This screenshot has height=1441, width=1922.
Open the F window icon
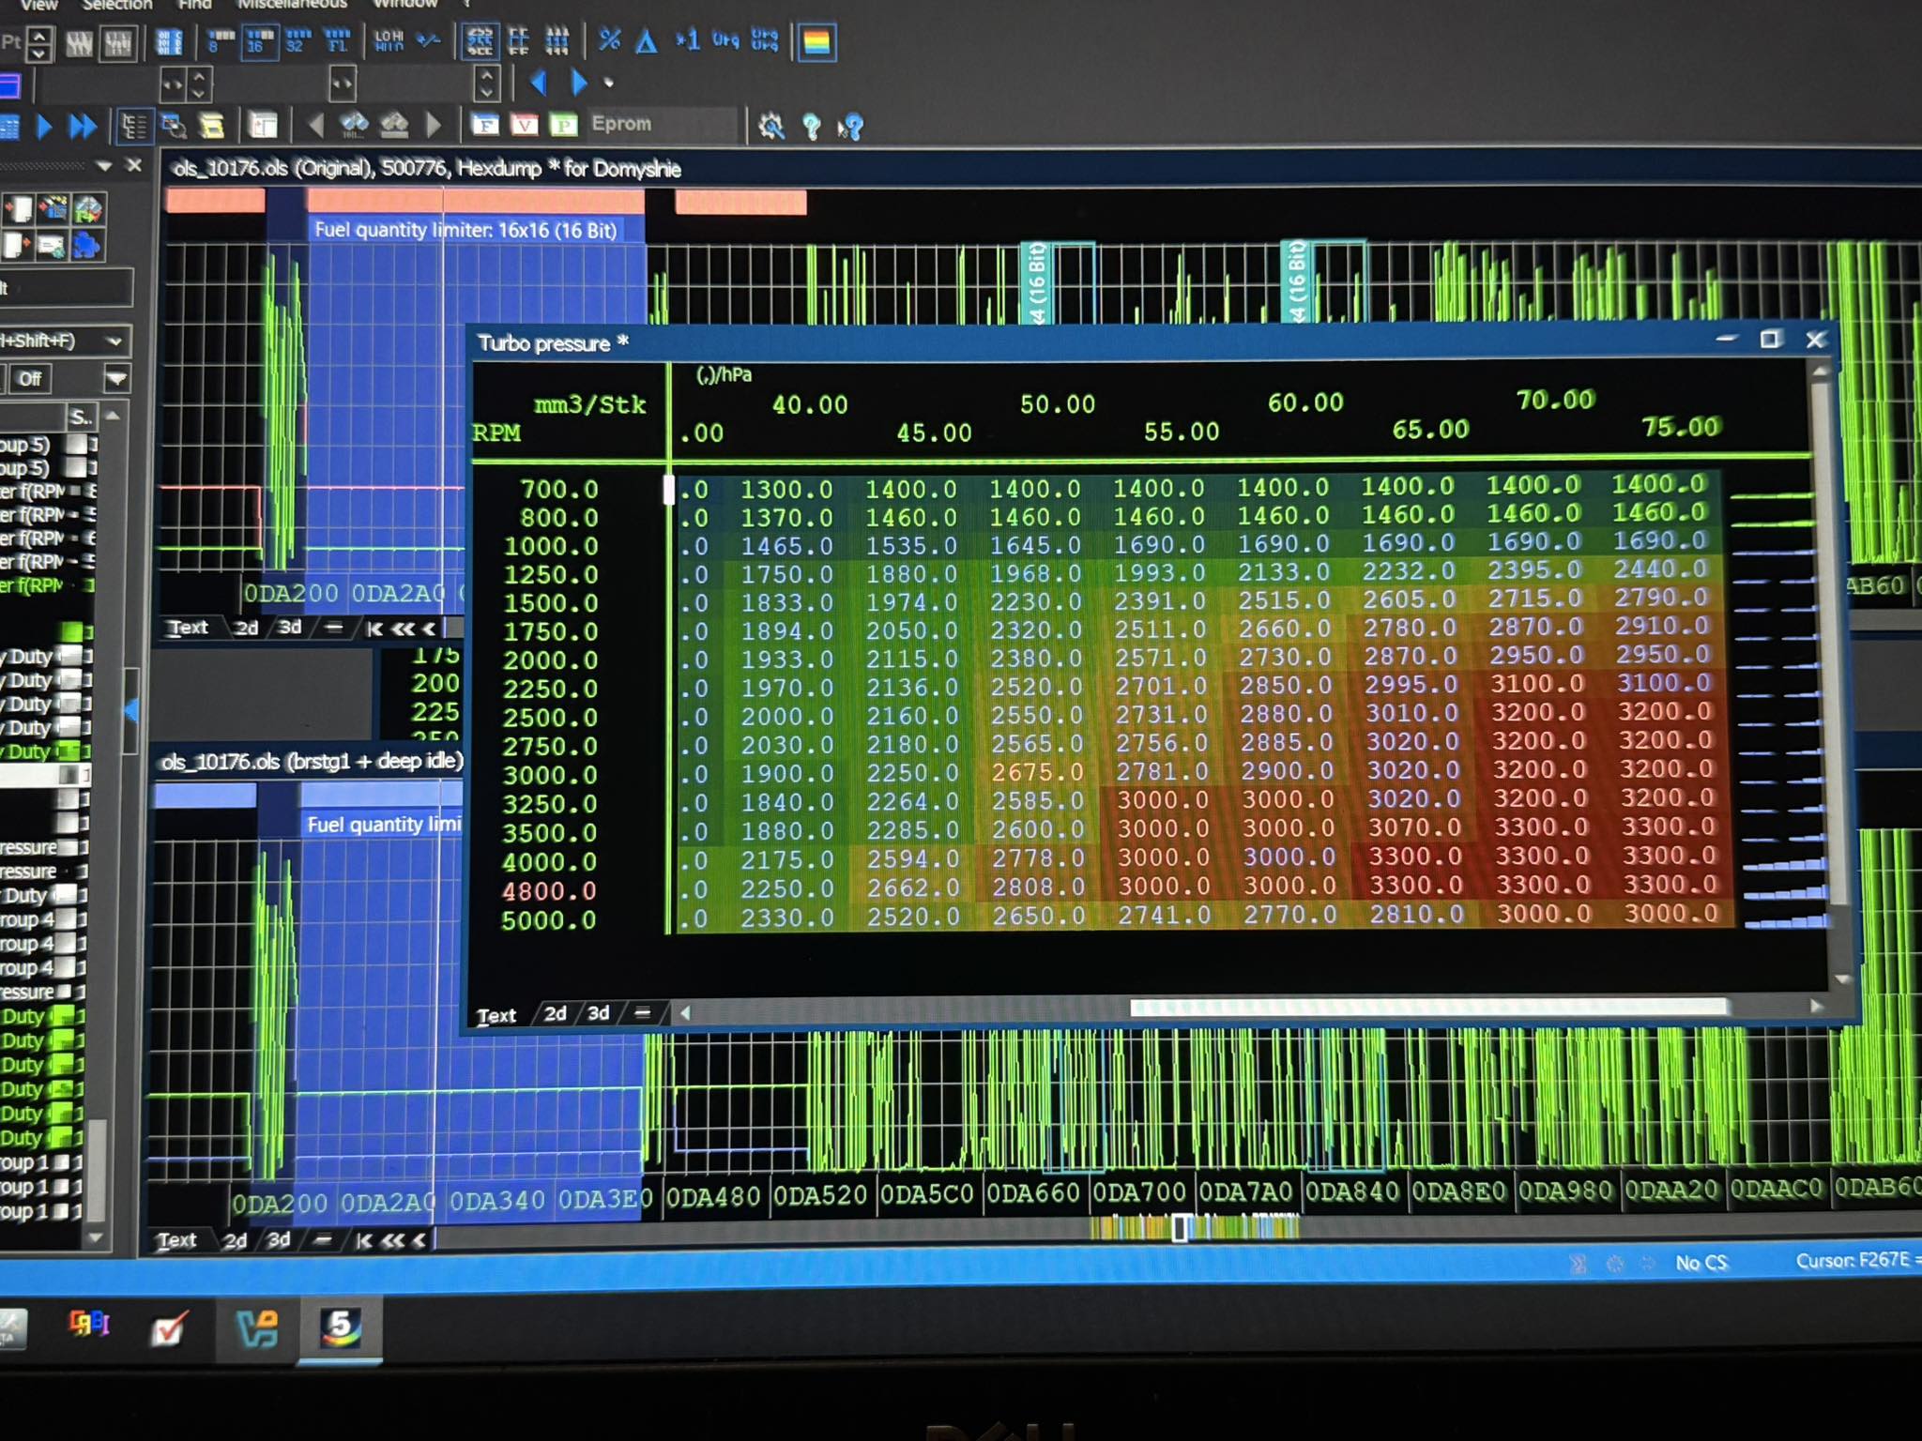(x=485, y=124)
